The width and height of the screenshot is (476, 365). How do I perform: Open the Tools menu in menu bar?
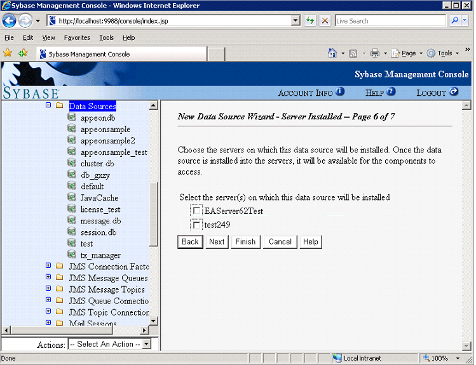click(x=107, y=37)
